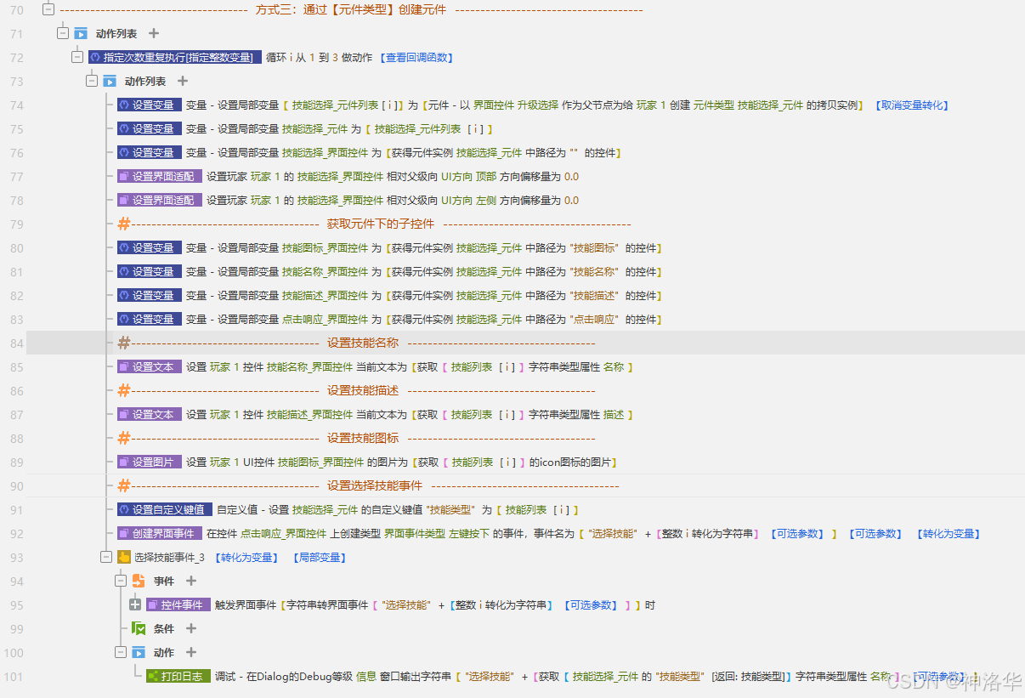The height and width of the screenshot is (698, 1025).
Task: Click line number 101 in the gutter
Action: pos(14,676)
